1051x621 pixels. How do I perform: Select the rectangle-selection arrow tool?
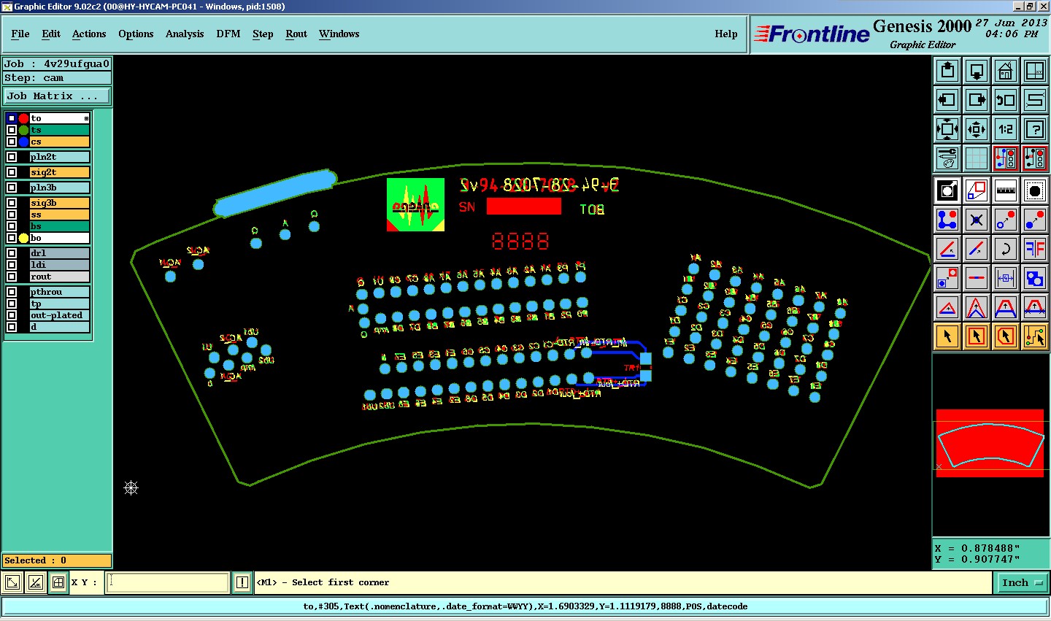click(977, 336)
